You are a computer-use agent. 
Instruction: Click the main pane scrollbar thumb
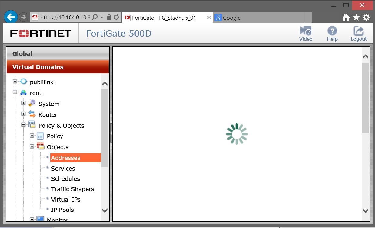tap(366, 98)
